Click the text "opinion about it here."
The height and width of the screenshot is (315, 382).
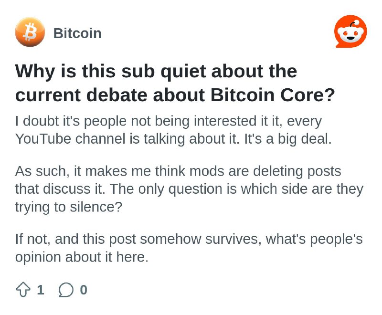[82, 257]
